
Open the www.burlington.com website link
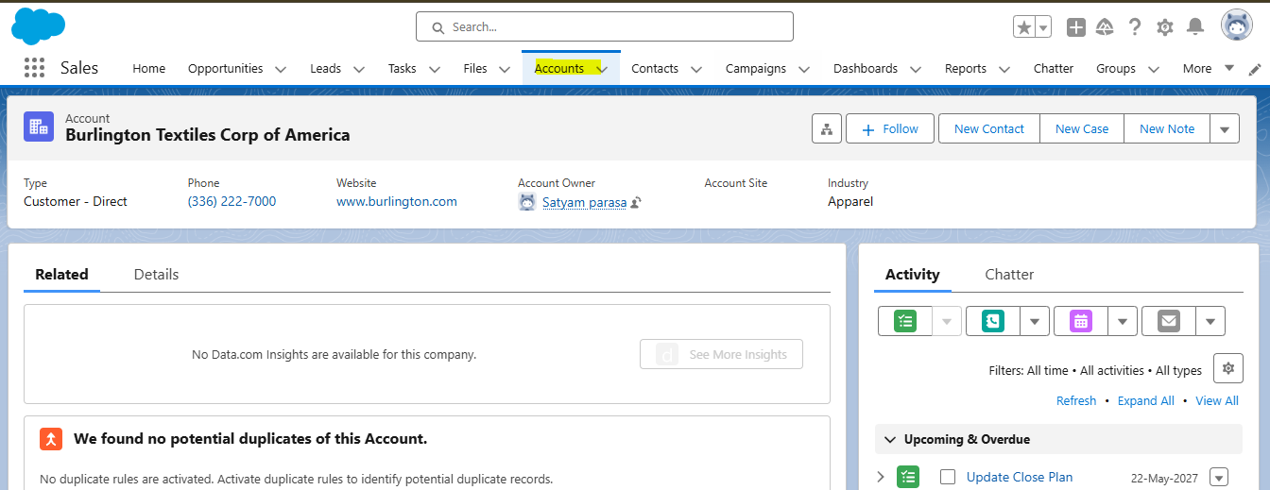coord(397,201)
